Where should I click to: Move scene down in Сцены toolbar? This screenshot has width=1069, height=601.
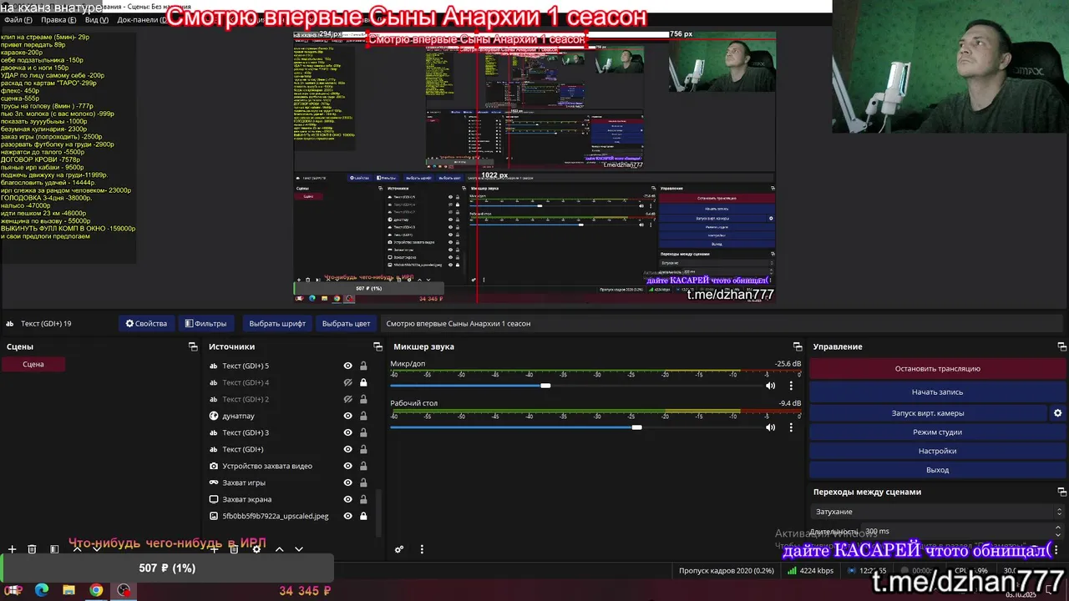[x=97, y=549]
